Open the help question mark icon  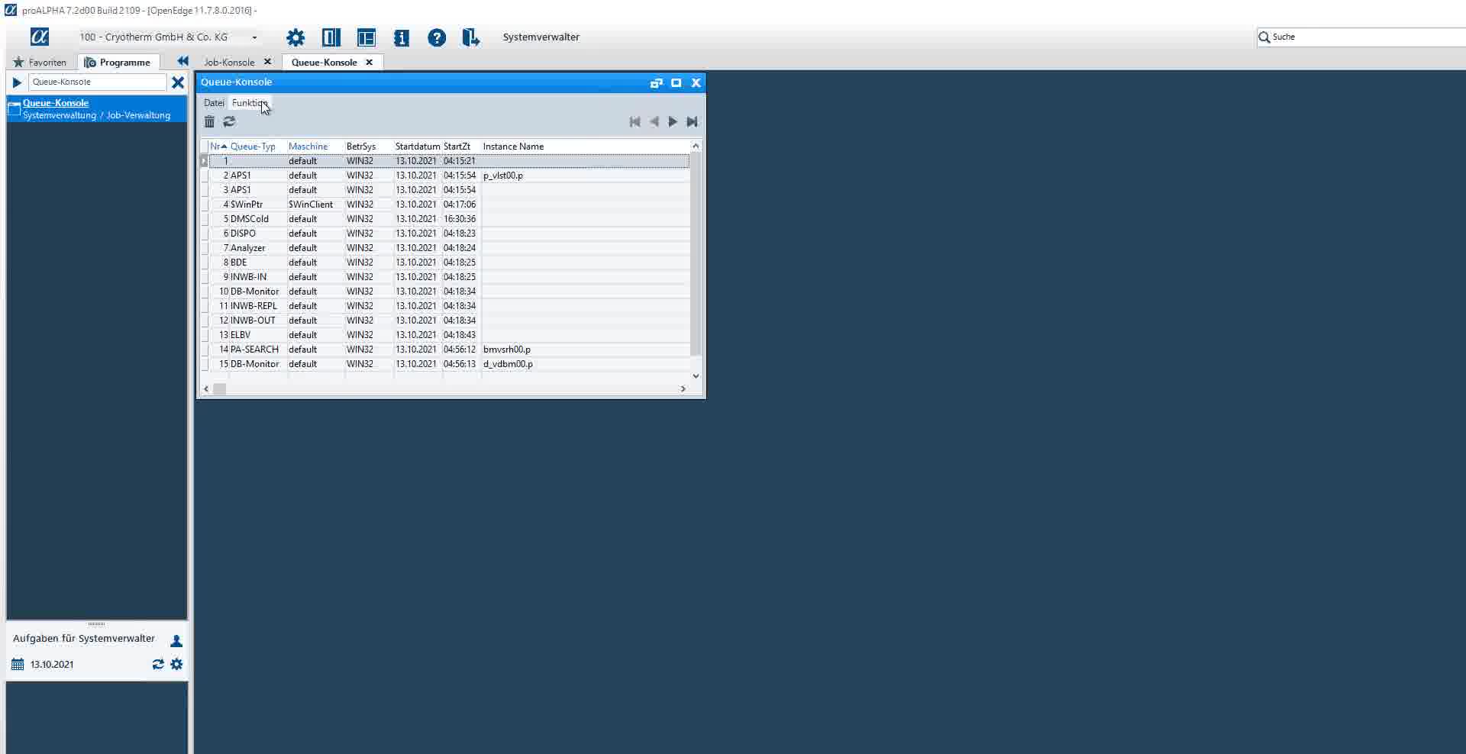[437, 37]
